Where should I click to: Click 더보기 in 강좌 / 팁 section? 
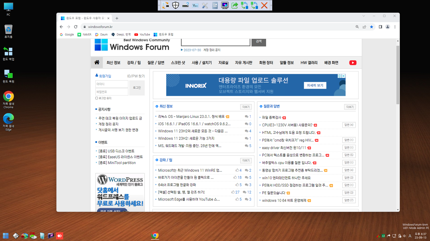coord(246,161)
